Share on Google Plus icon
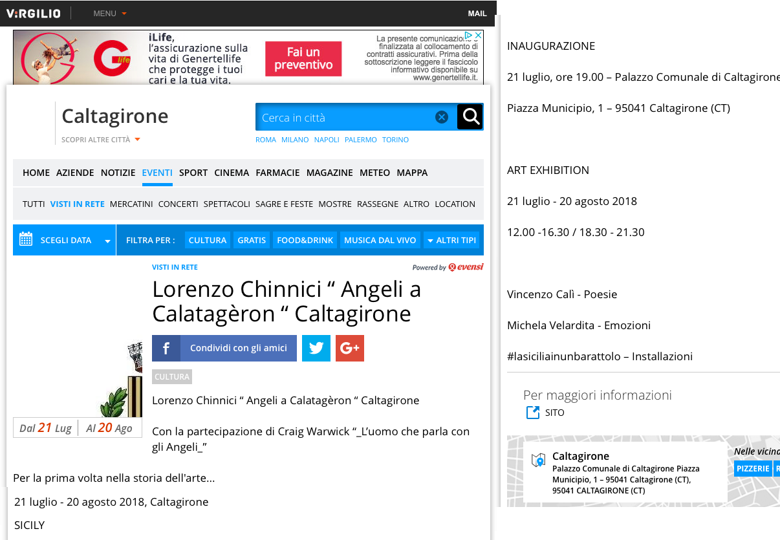The height and width of the screenshot is (540, 780). 350,348
